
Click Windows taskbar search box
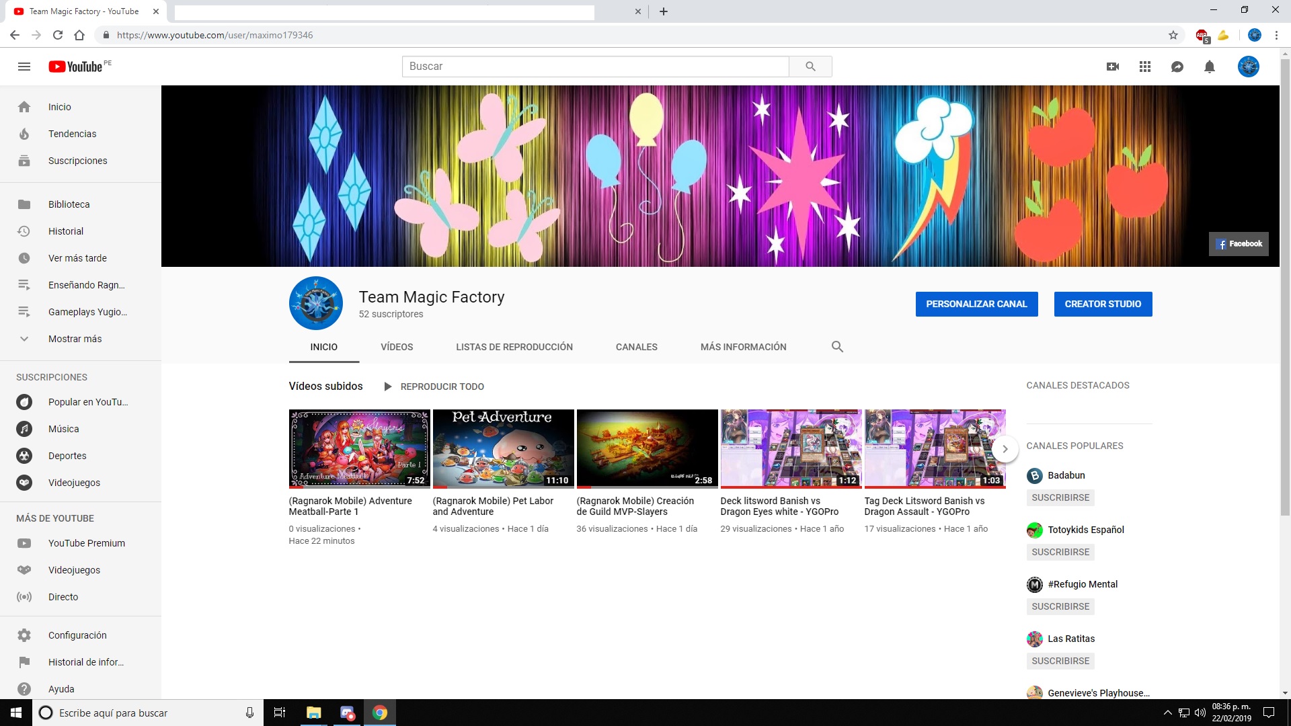(147, 713)
